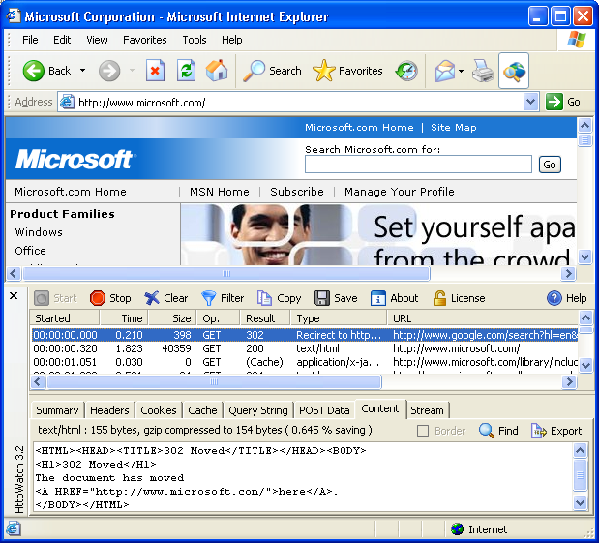Expand the Back button history dropdown
This screenshot has height=543, width=599.
82,71
